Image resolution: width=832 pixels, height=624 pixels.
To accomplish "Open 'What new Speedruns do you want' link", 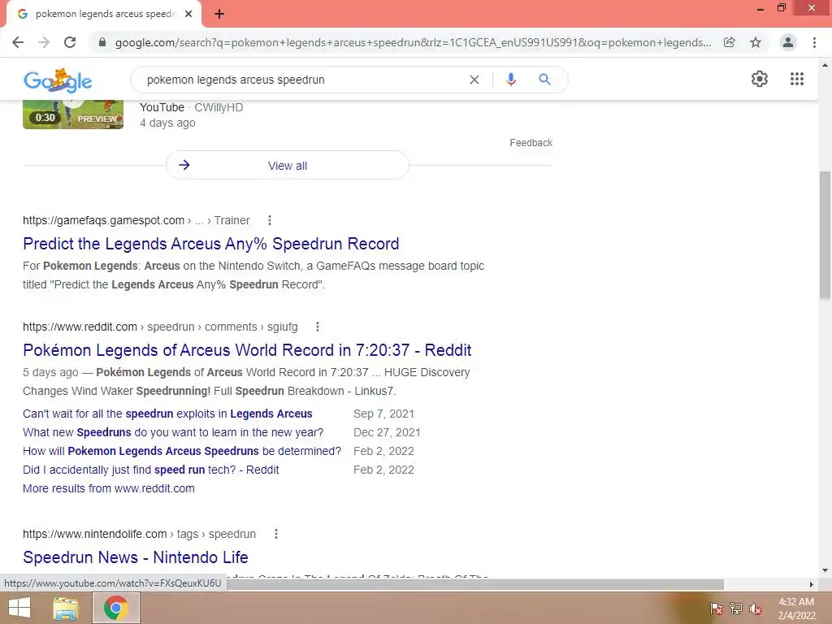I will [x=173, y=432].
